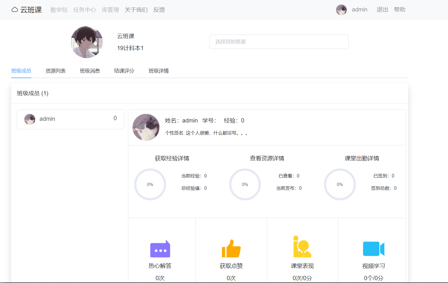Click the 姓名：admin text

181,120
